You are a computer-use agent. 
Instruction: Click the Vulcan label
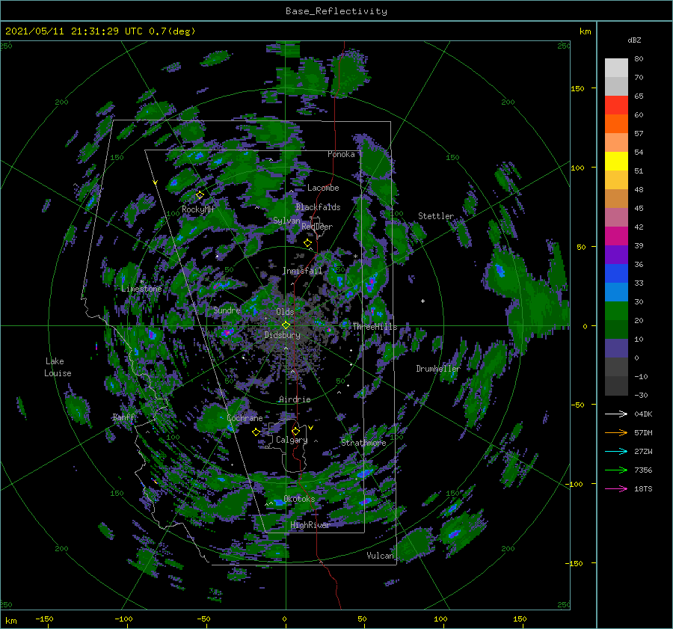pyautogui.click(x=380, y=556)
